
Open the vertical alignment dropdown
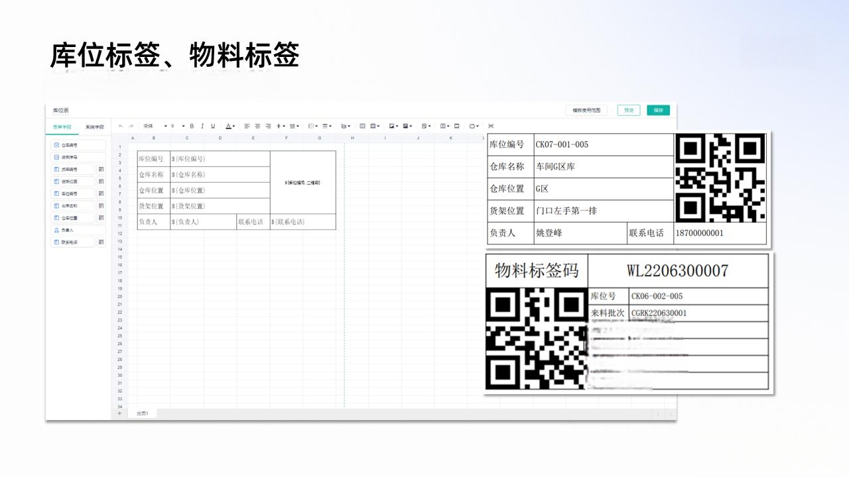click(x=281, y=126)
